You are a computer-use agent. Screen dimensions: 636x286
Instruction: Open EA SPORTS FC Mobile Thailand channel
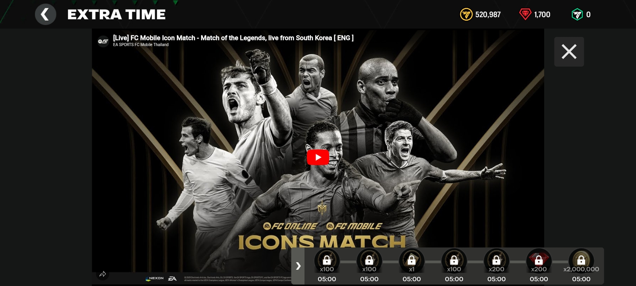pos(141,45)
